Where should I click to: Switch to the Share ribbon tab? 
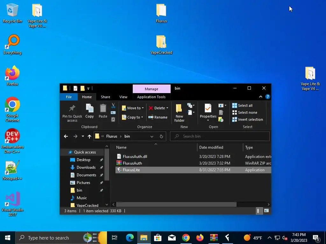(105, 97)
